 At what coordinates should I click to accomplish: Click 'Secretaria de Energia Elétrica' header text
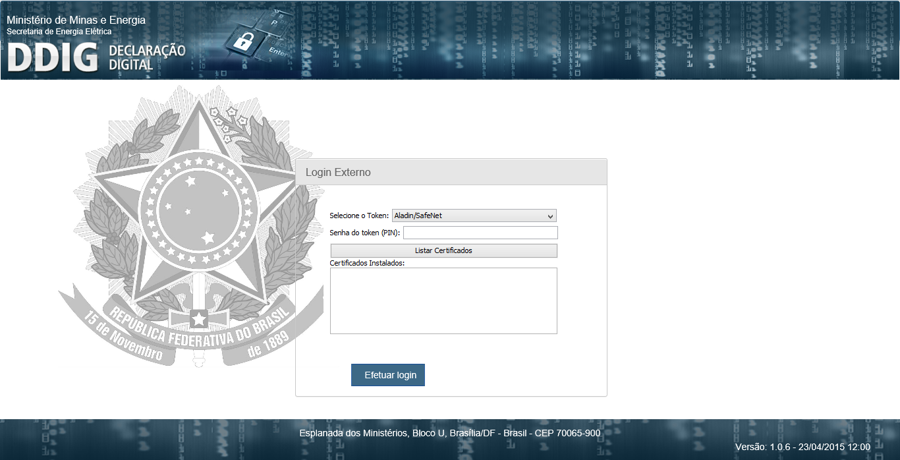pos(59,32)
